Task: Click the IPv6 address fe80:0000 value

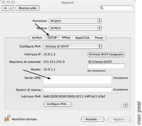Action: tap(74, 96)
